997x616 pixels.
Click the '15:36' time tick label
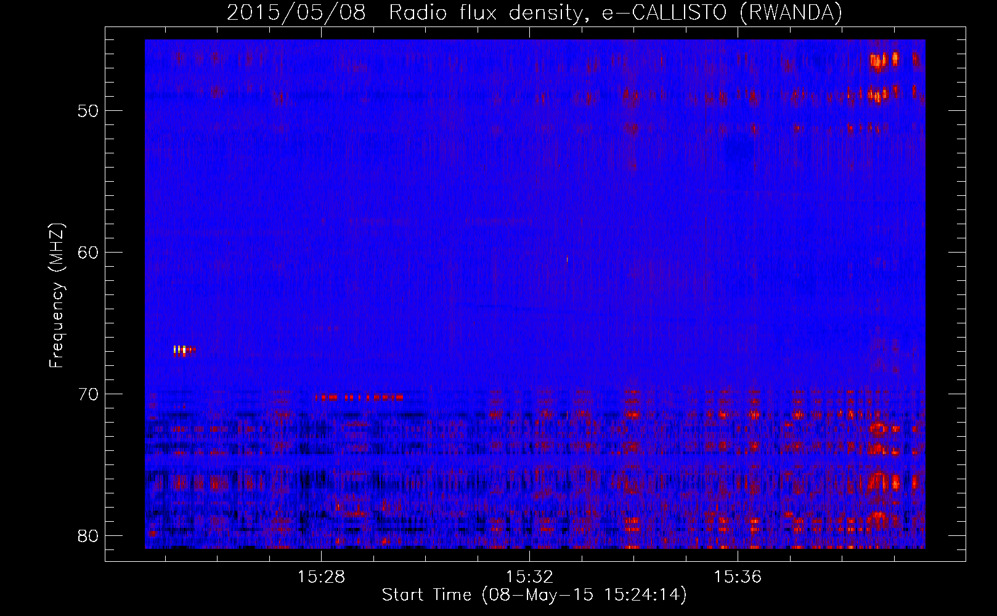[738, 577]
